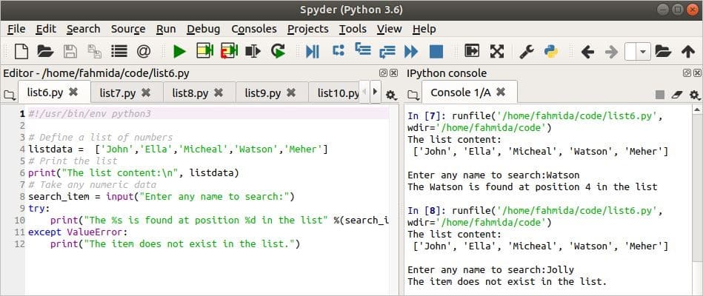Screen dimensions: 703x296
Task: Open the Debug menu
Action: pos(203,29)
